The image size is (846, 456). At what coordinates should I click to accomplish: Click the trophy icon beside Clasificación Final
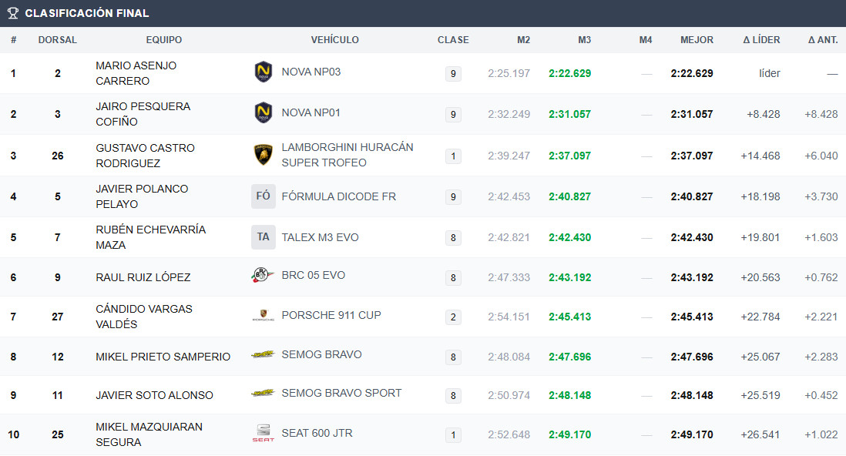pyautogui.click(x=13, y=13)
